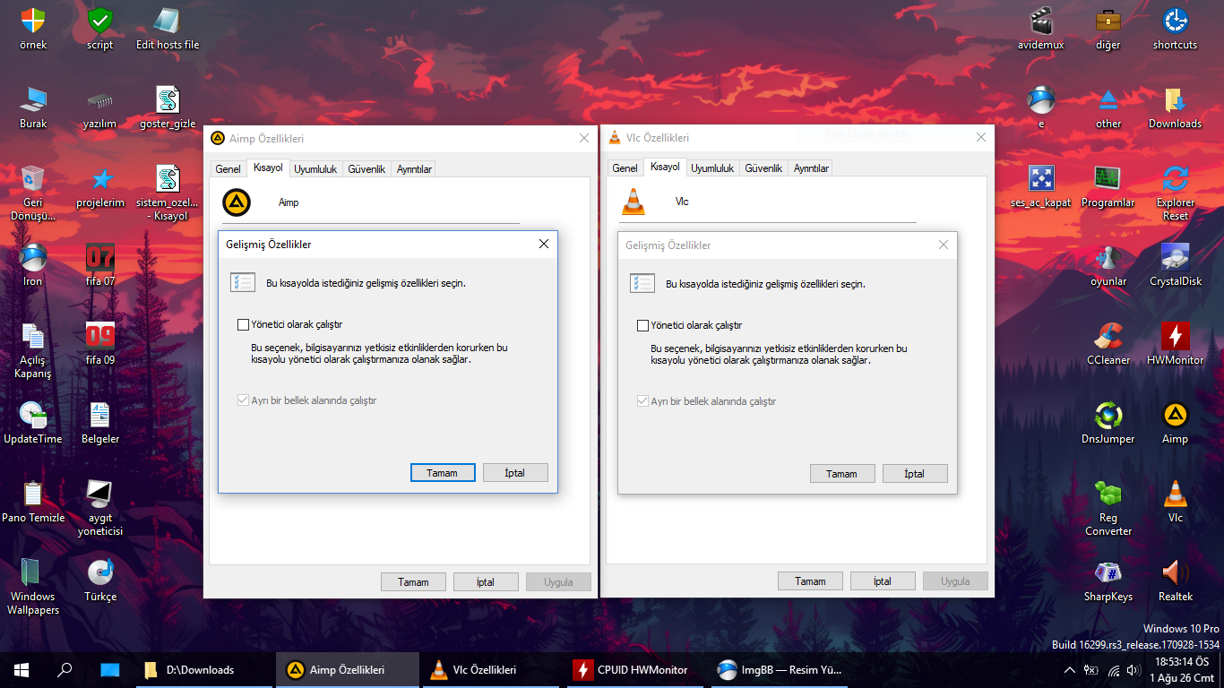Open Güvenlik tab in Vlc Özellikleri
Viewport: 1224px width, 688px height.
(x=763, y=168)
